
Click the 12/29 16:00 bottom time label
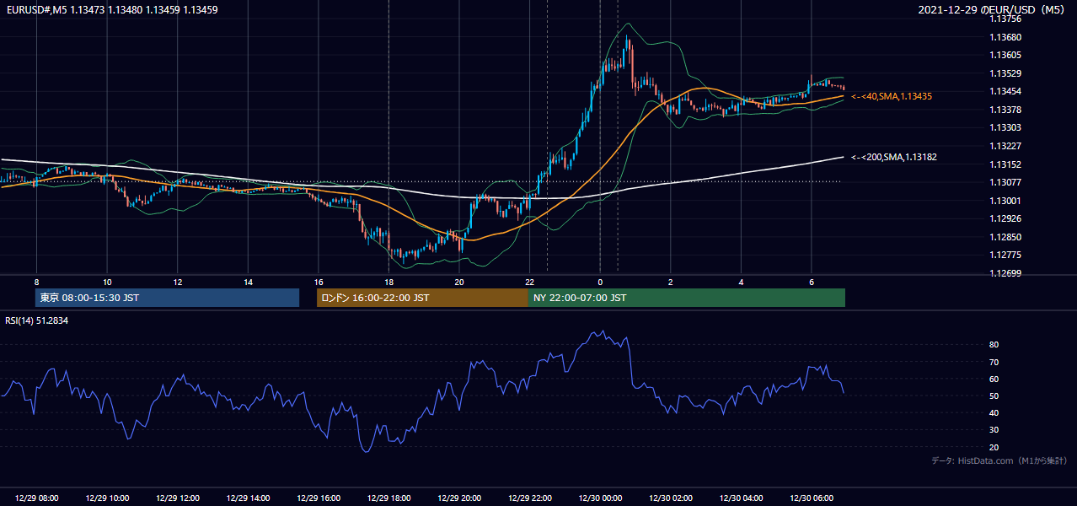(318, 498)
